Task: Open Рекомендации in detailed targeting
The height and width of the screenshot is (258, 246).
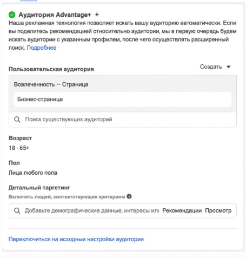Action: click(182, 210)
